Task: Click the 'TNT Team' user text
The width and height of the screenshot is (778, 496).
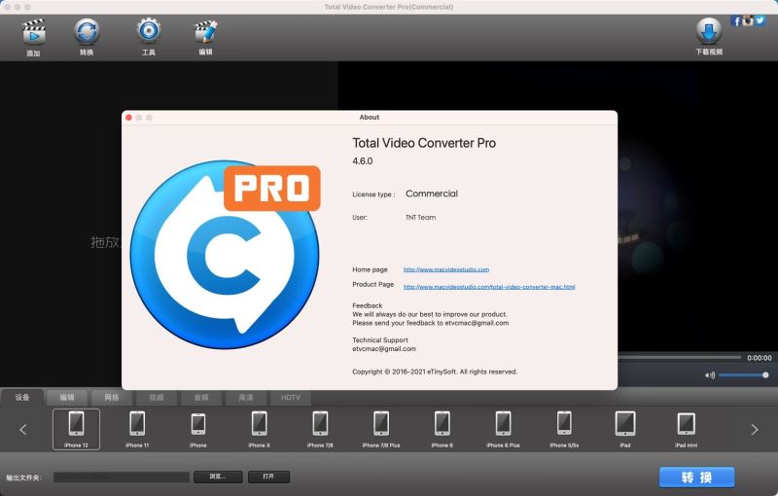Action: [420, 217]
